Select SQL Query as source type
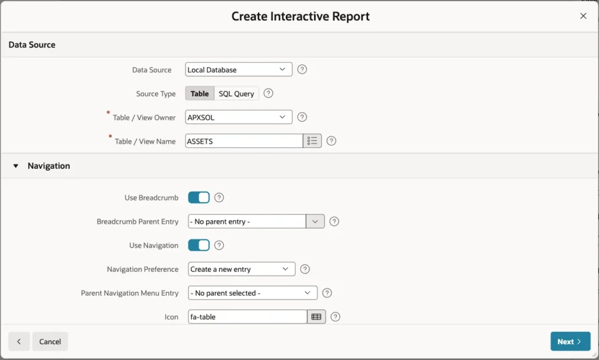The width and height of the screenshot is (599, 360). click(x=236, y=94)
